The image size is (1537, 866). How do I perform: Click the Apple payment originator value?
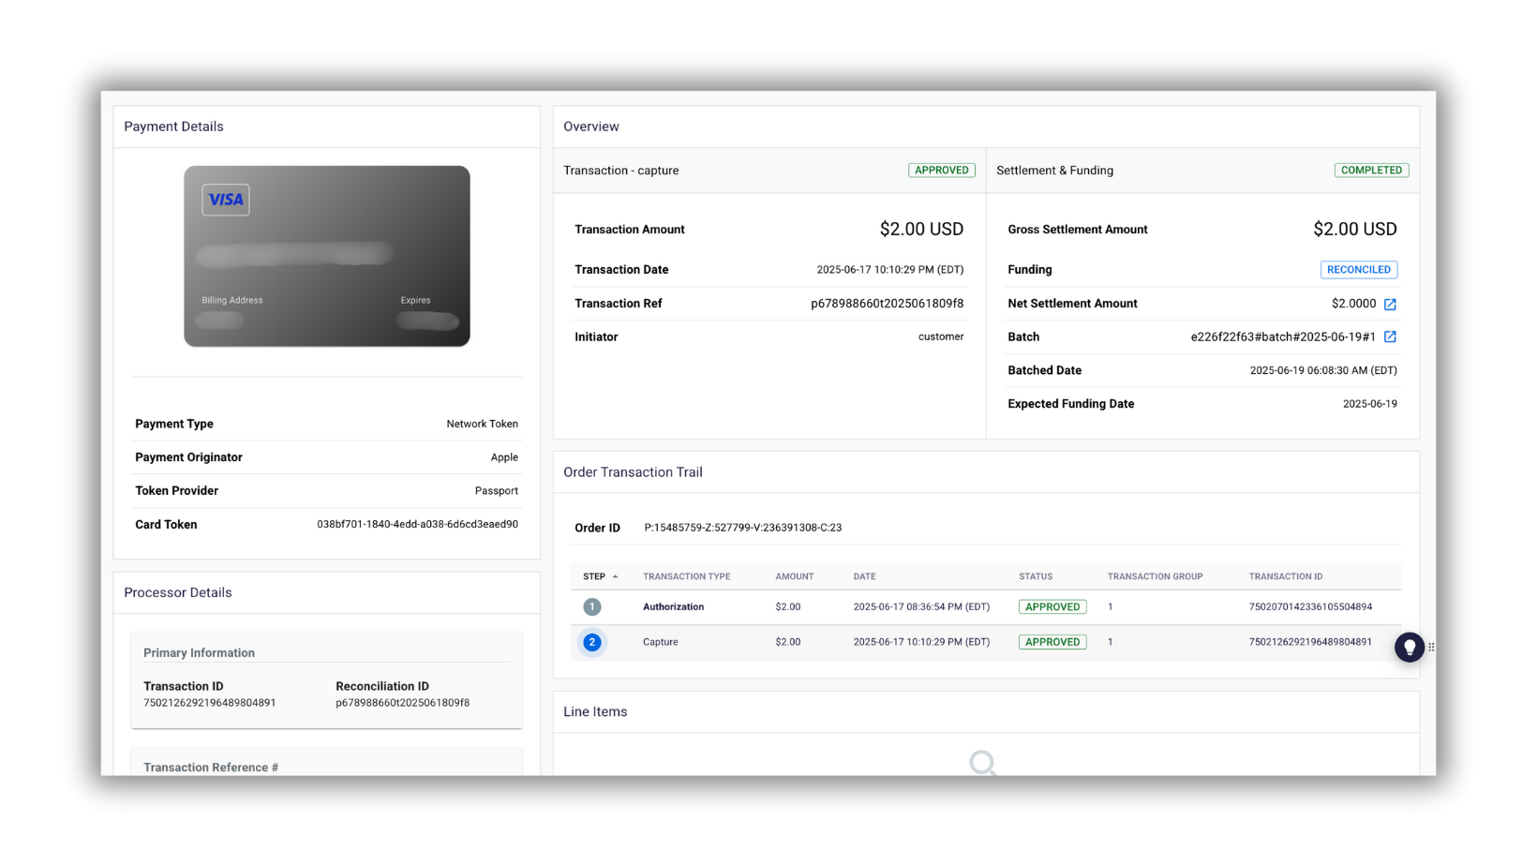504,457
